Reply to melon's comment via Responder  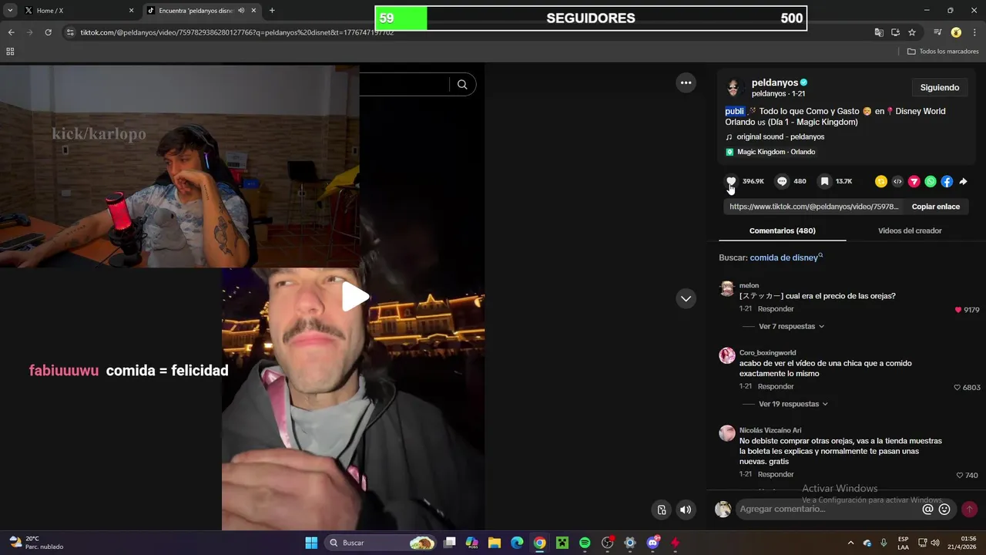point(776,308)
